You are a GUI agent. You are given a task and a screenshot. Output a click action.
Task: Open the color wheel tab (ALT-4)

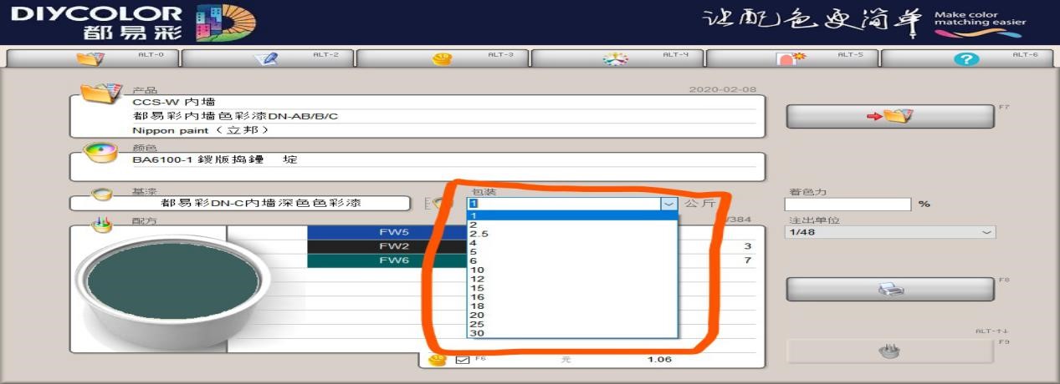pyautogui.click(x=616, y=58)
